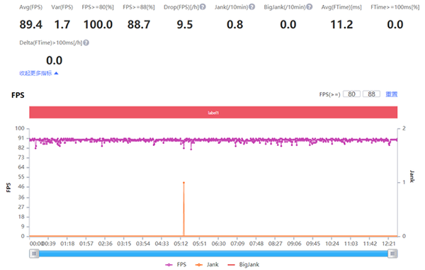Click the orange Jank spike peak point
The height and width of the screenshot is (270, 425).
[x=183, y=183]
